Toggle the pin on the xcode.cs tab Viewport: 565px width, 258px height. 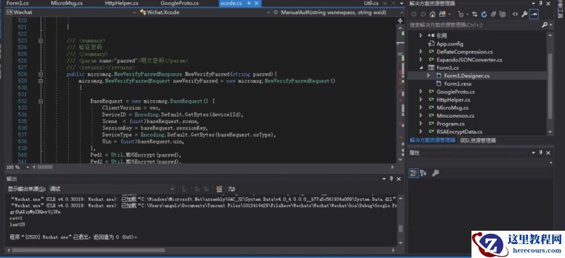click(x=249, y=3)
